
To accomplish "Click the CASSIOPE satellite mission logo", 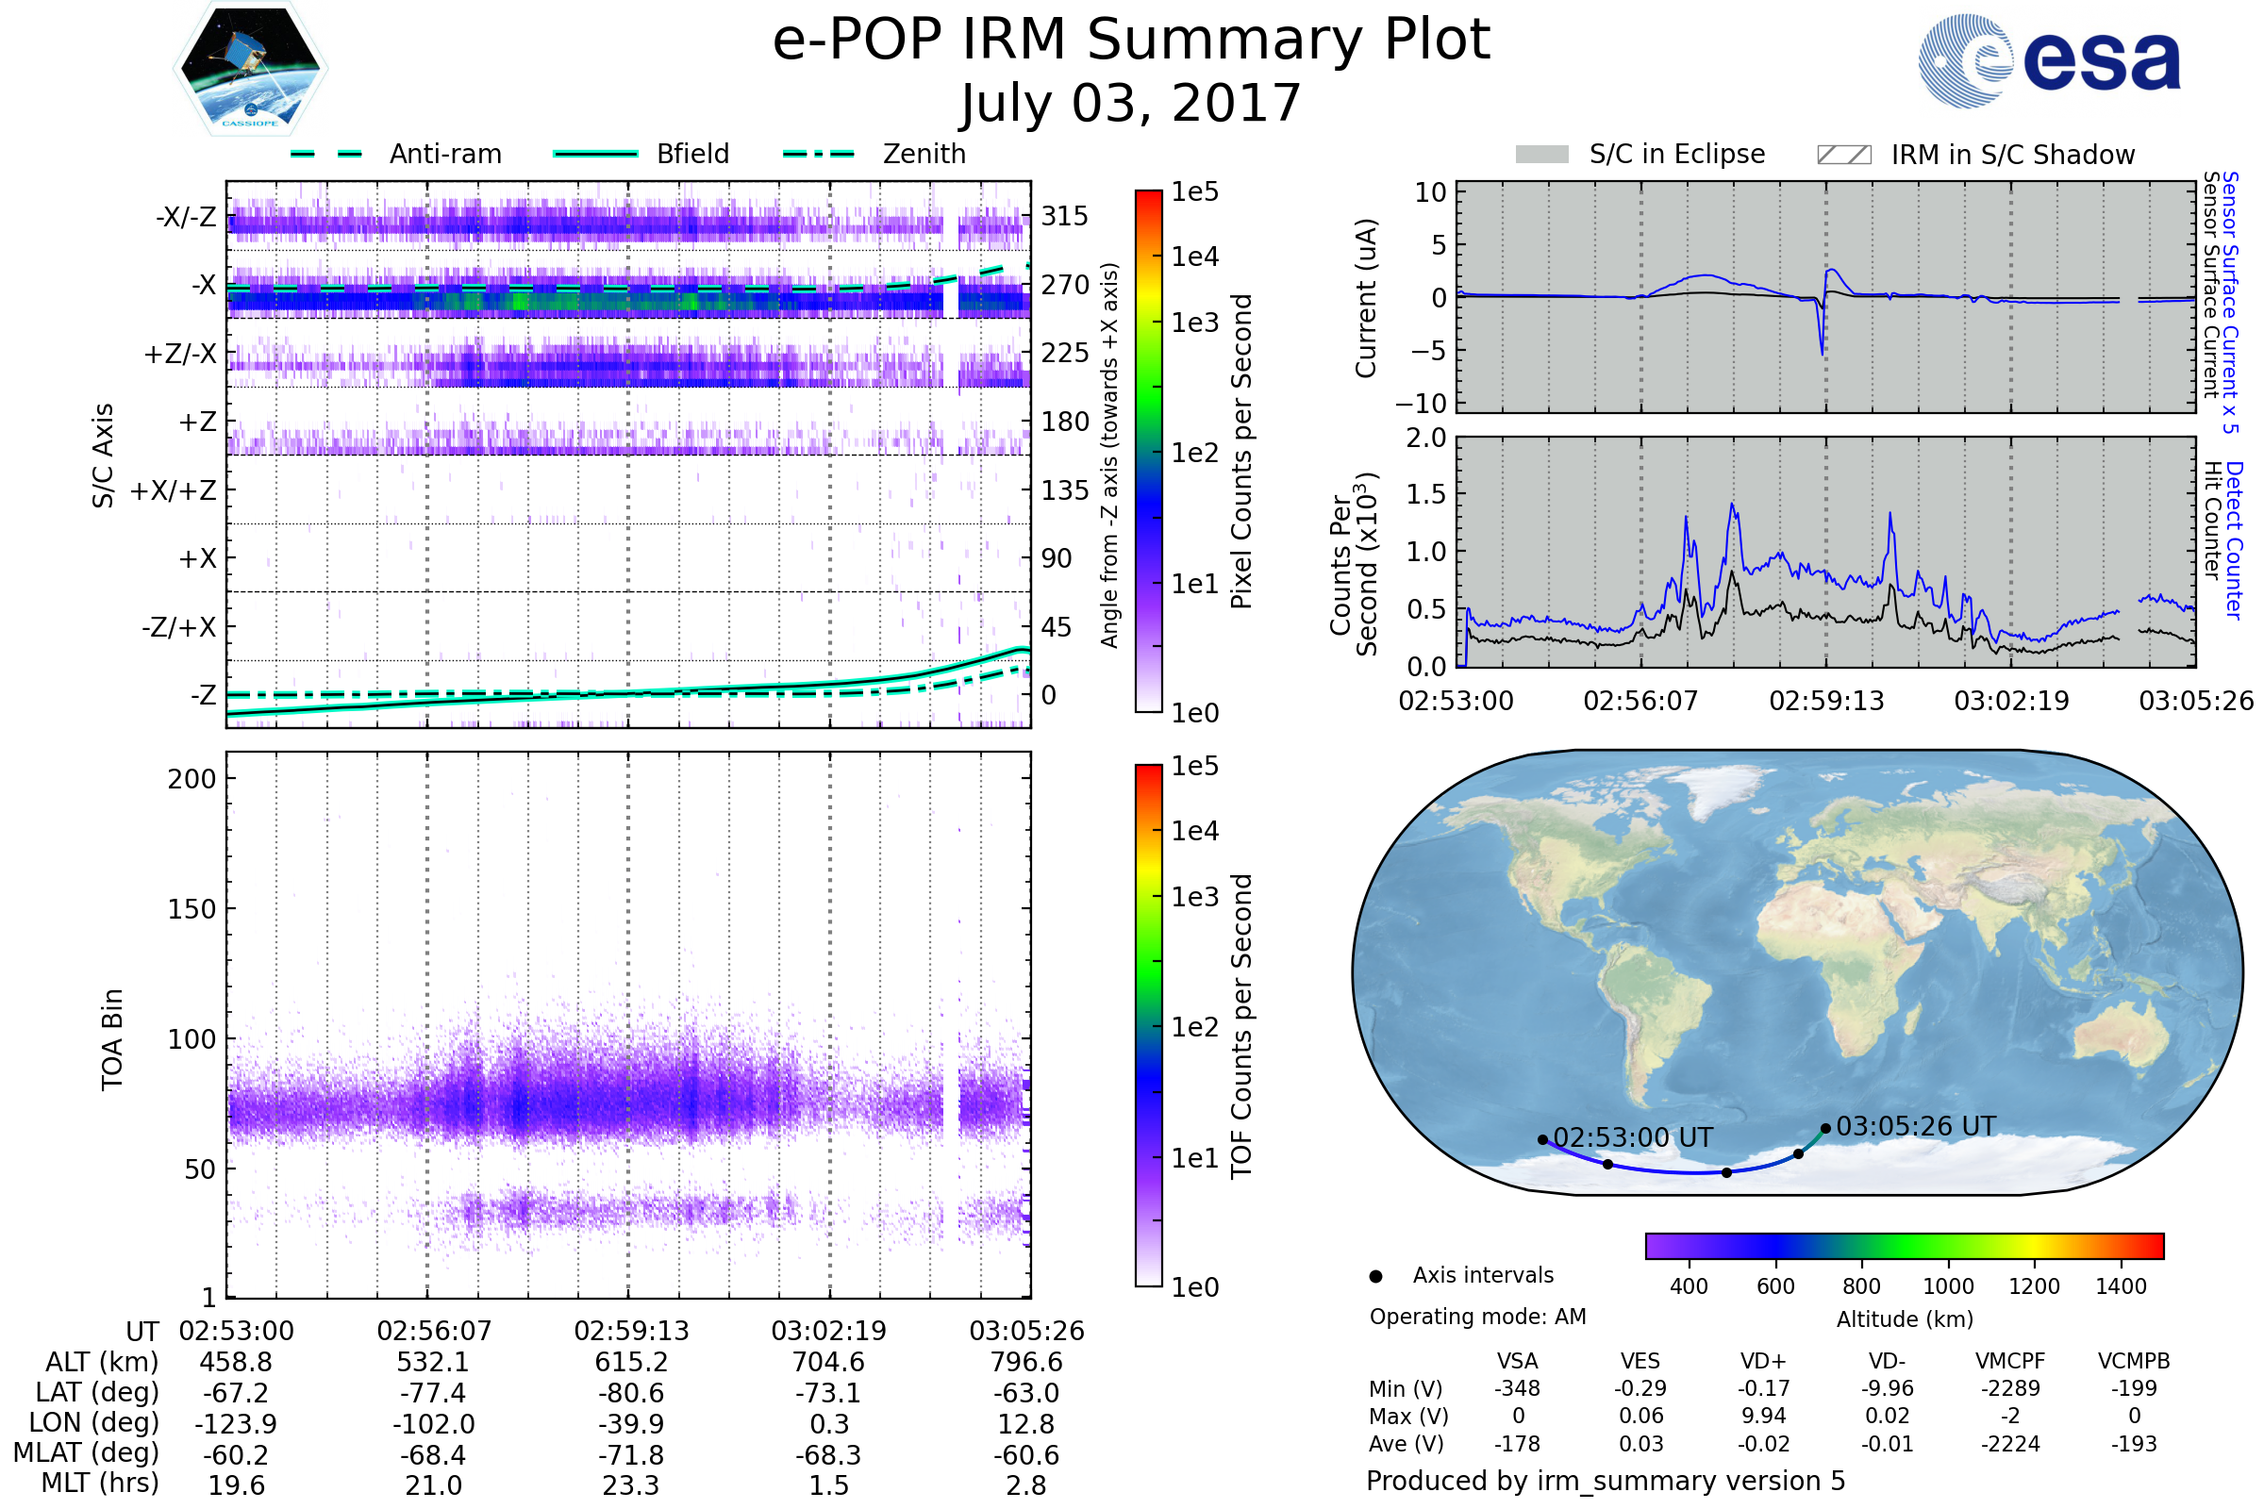I will pos(250,69).
